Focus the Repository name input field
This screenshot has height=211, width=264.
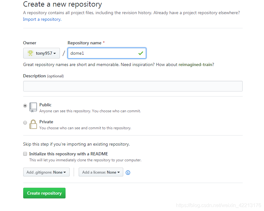(107, 53)
